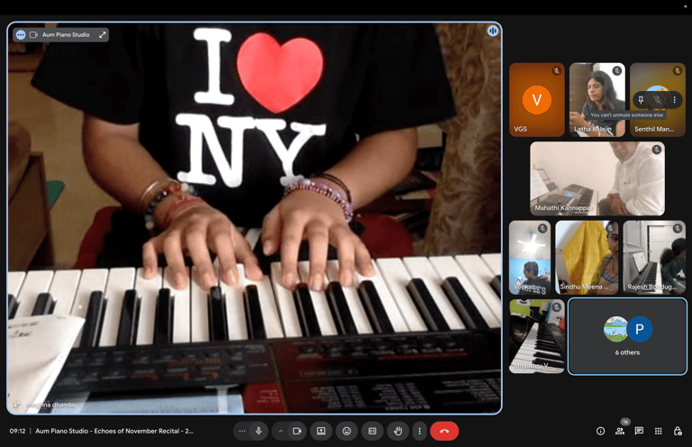Select the Venkat participant tile

pyautogui.click(x=530, y=257)
